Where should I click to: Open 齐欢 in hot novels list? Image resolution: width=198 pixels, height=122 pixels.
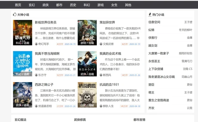[x=151, y=108]
